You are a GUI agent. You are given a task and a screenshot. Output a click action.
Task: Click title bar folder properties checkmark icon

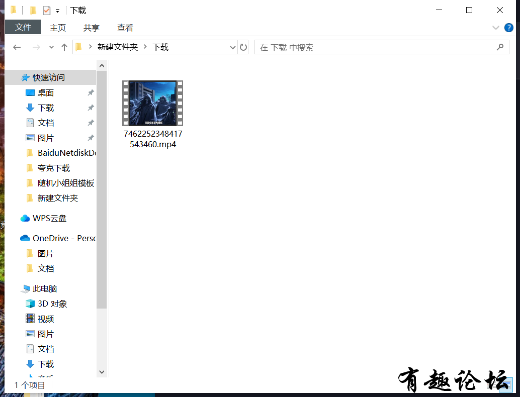[x=47, y=11]
